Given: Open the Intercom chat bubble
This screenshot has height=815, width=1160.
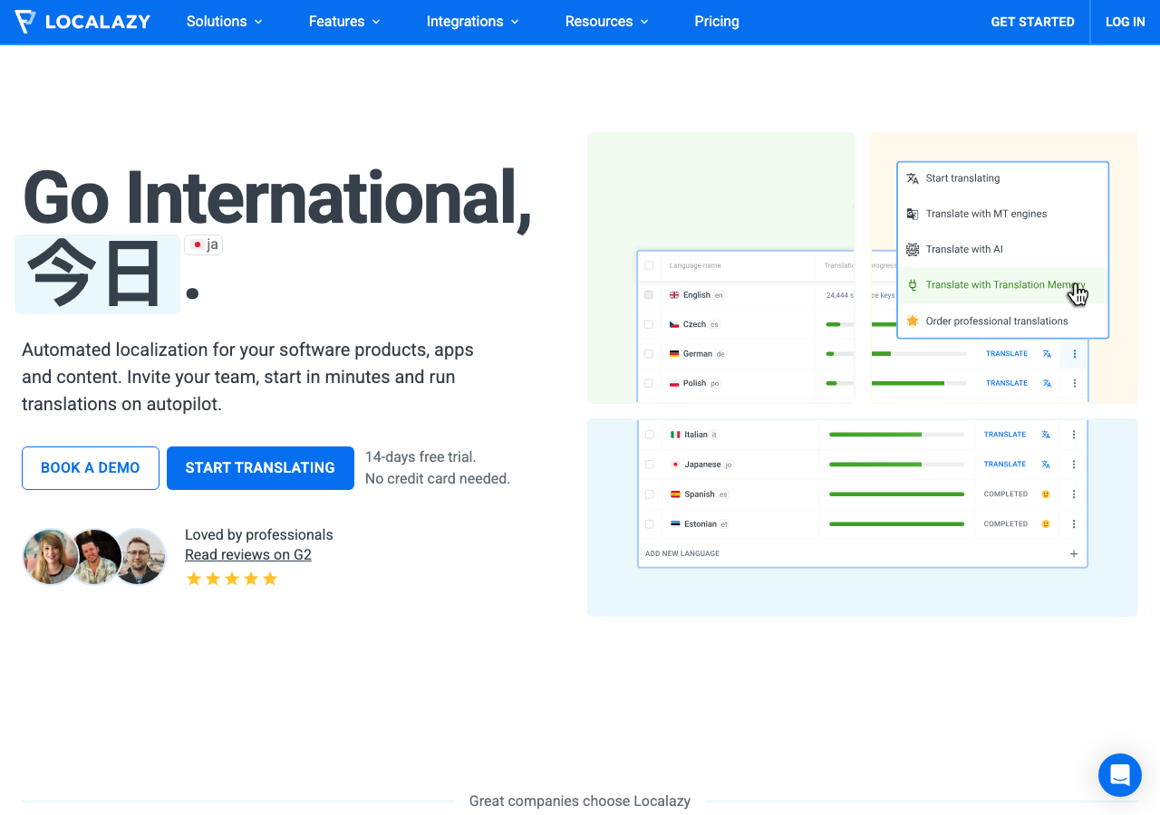Looking at the screenshot, I should pos(1120,775).
